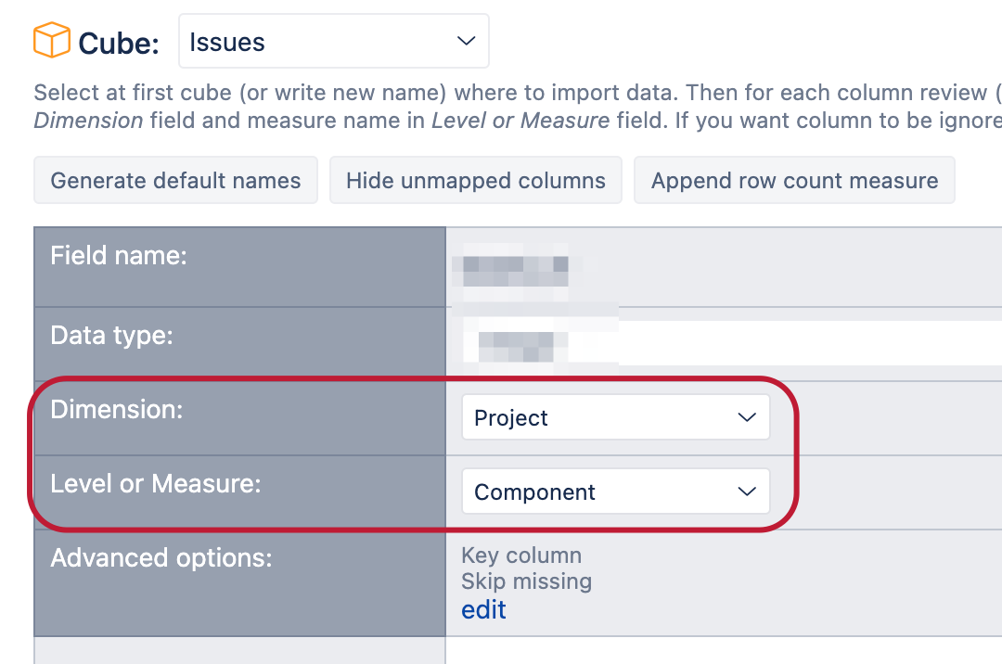
Task: Click the Advanced options row label
Action: (161, 558)
